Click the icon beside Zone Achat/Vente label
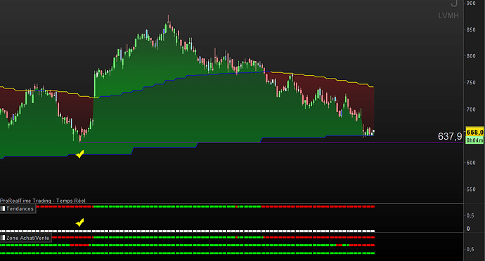The image size is (485, 261). click(3, 238)
